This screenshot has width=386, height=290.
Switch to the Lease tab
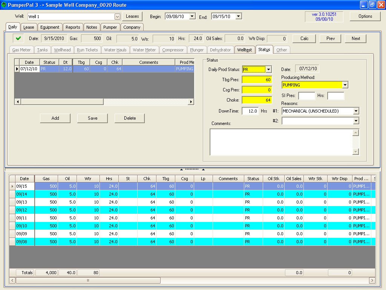point(29,27)
